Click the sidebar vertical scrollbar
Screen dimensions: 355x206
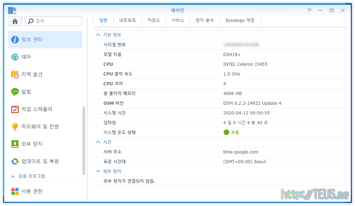point(84,140)
